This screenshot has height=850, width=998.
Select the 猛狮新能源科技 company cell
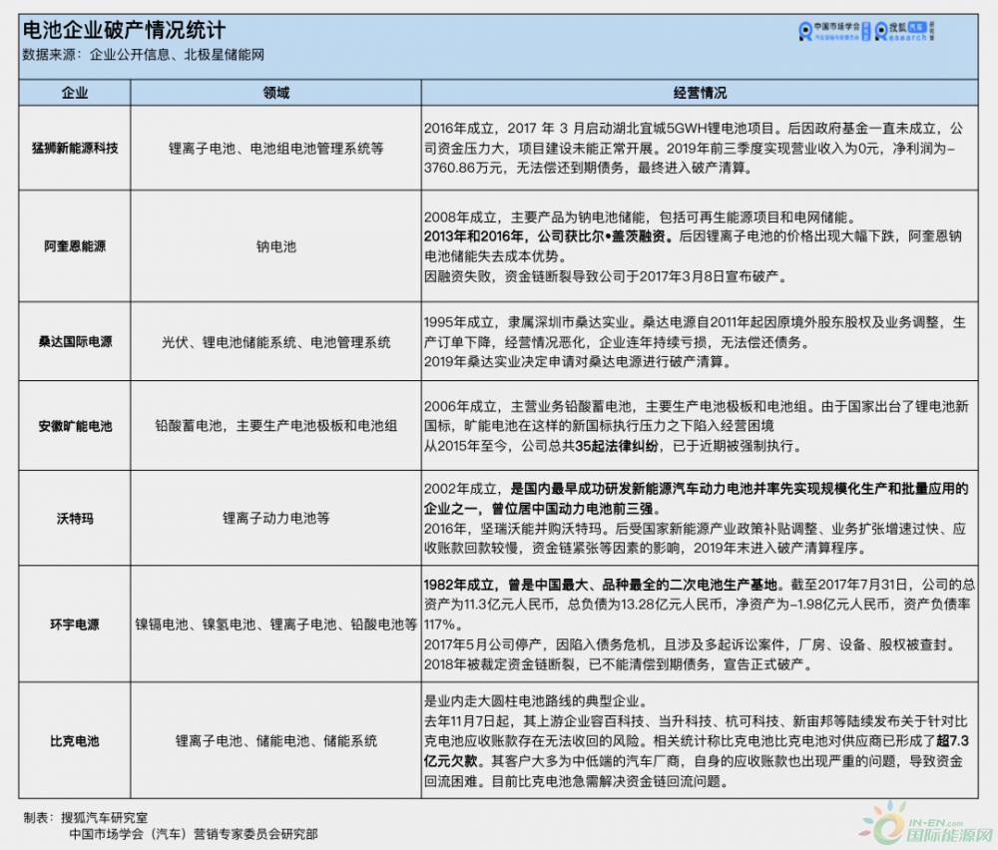click(x=75, y=148)
